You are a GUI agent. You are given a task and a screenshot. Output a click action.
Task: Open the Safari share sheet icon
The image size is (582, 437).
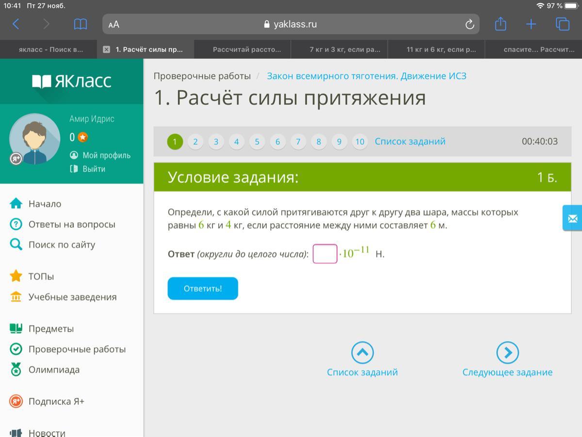pyautogui.click(x=501, y=24)
